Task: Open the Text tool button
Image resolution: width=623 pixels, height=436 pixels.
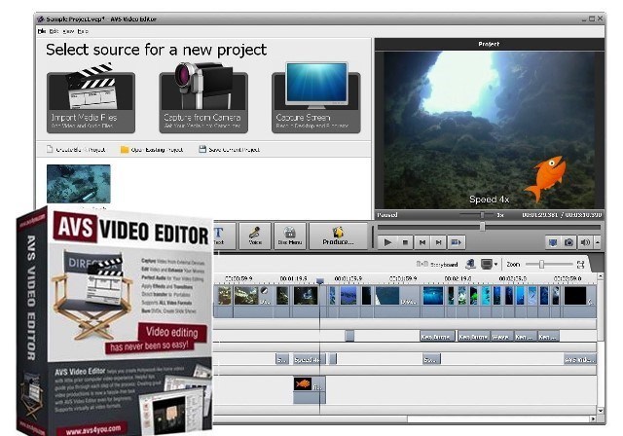Action: (x=225, y=236)
